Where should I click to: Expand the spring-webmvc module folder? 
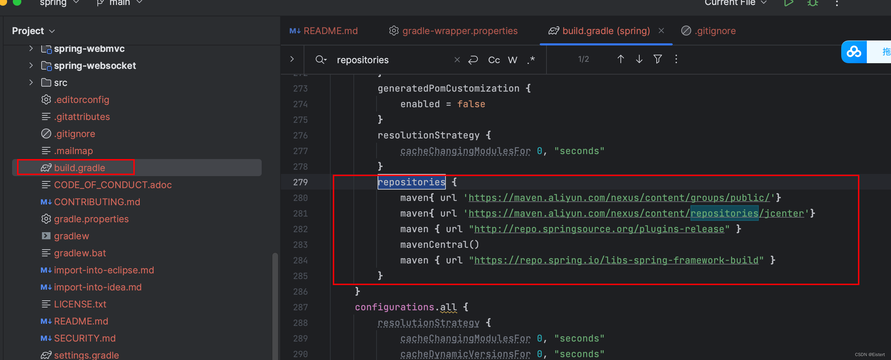click(31, 48)
